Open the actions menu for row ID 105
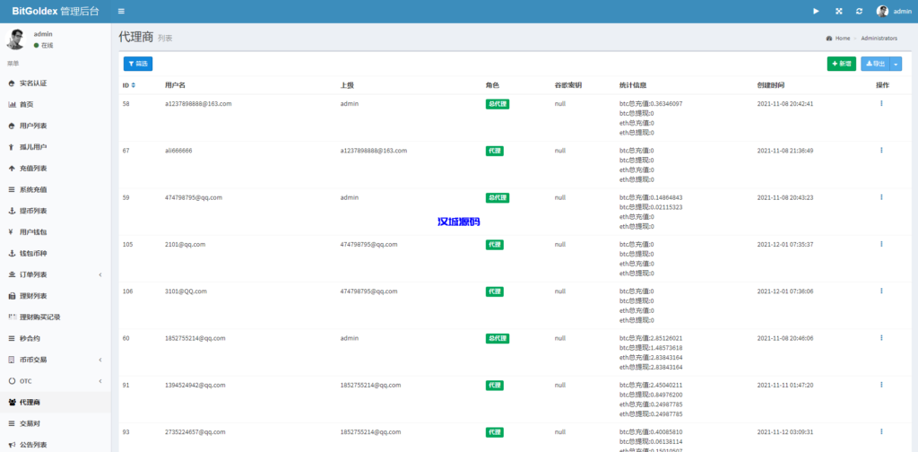This screenshot has width=918, height=452. coord(881,244)
